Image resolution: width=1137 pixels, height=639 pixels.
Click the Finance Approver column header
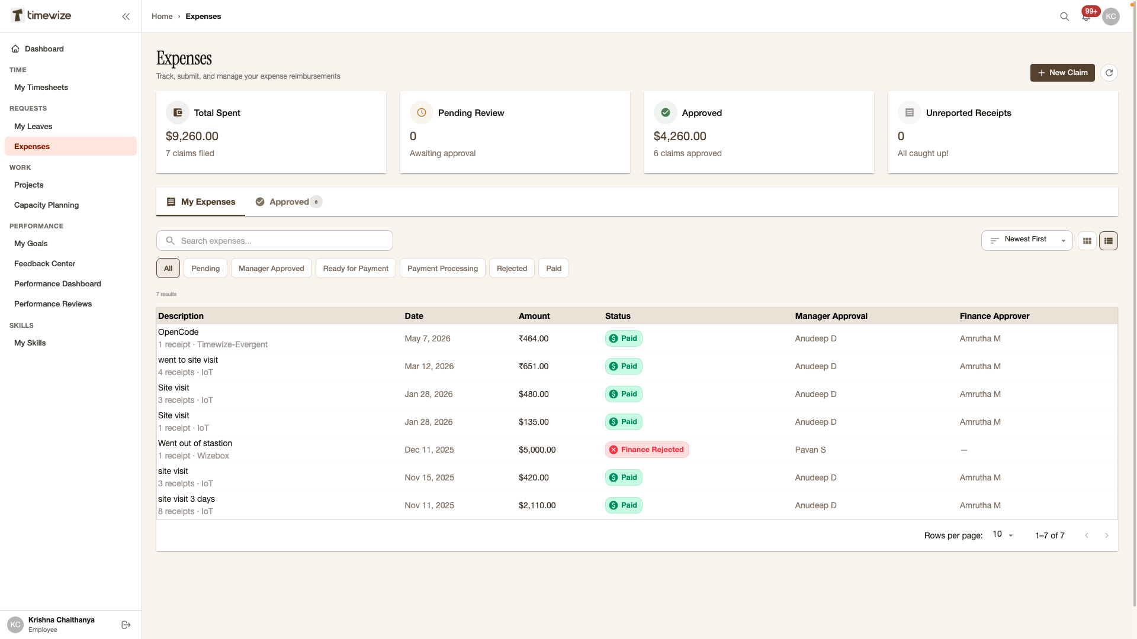point(994,316)
